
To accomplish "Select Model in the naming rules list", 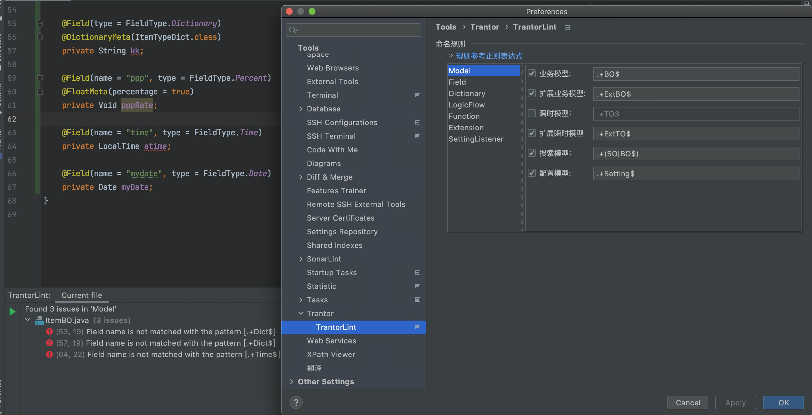I will [483, 71].
